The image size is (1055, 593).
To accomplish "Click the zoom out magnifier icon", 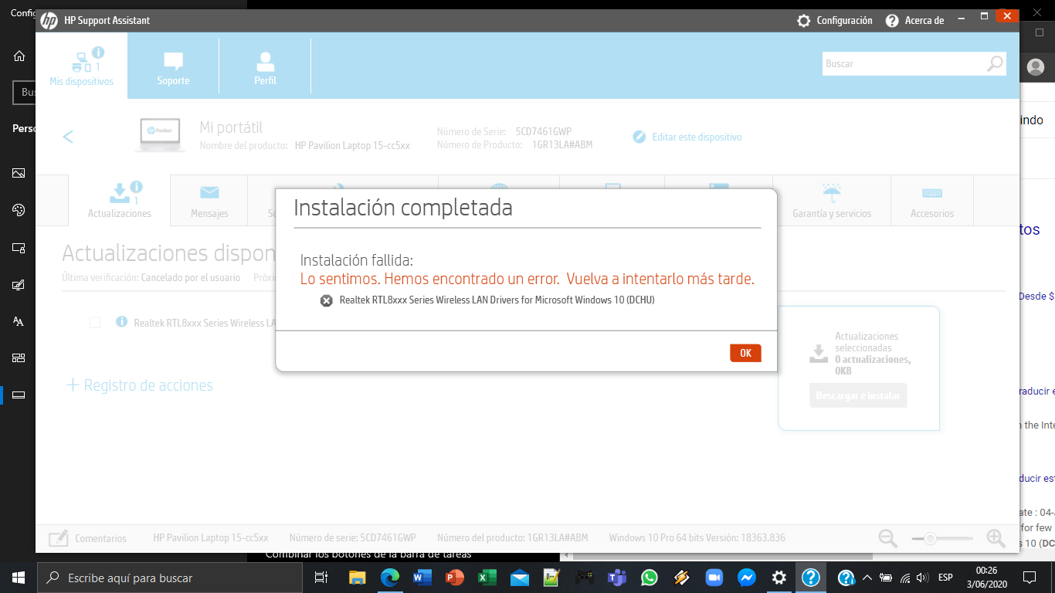I will pyautogui.click(x=888, y=538).
